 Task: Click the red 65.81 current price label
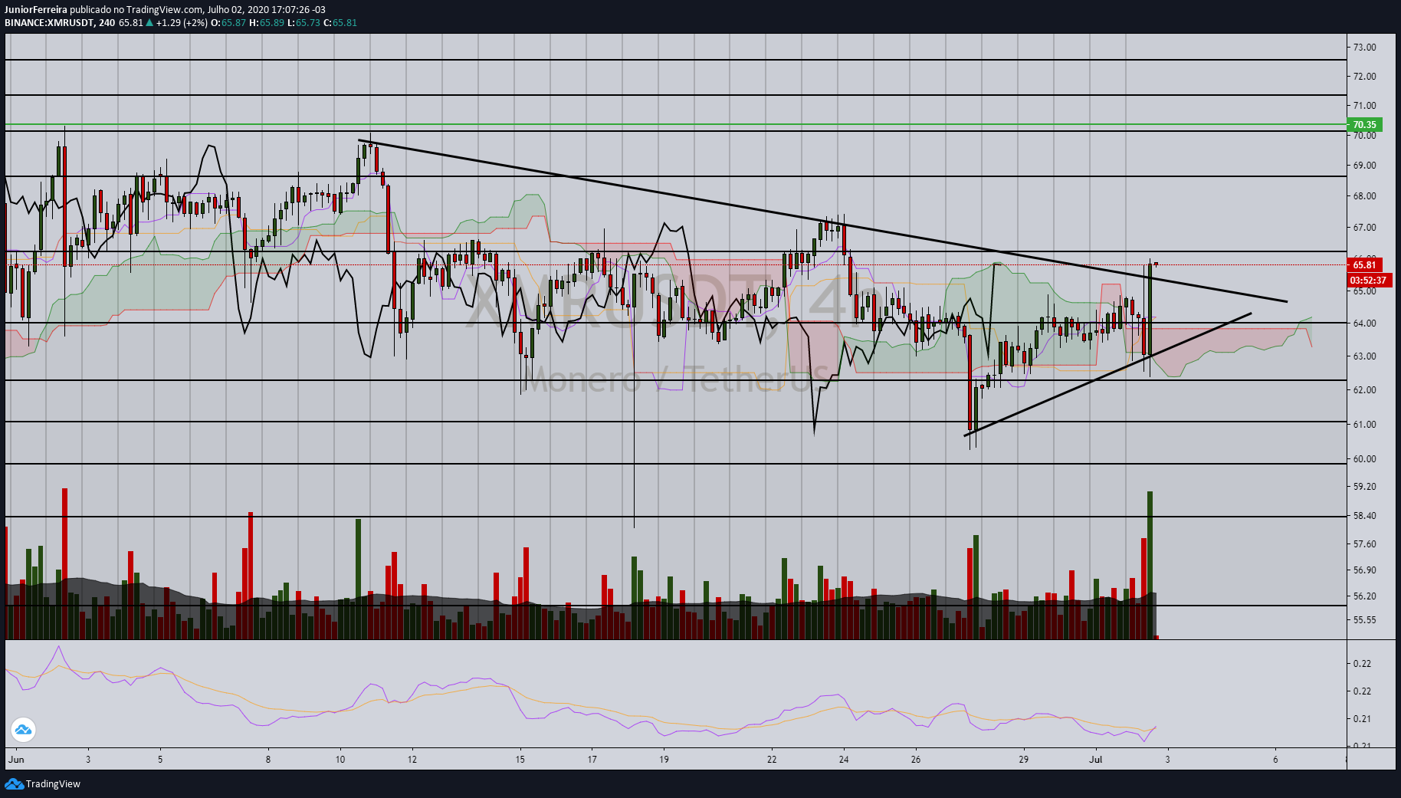1363,265
